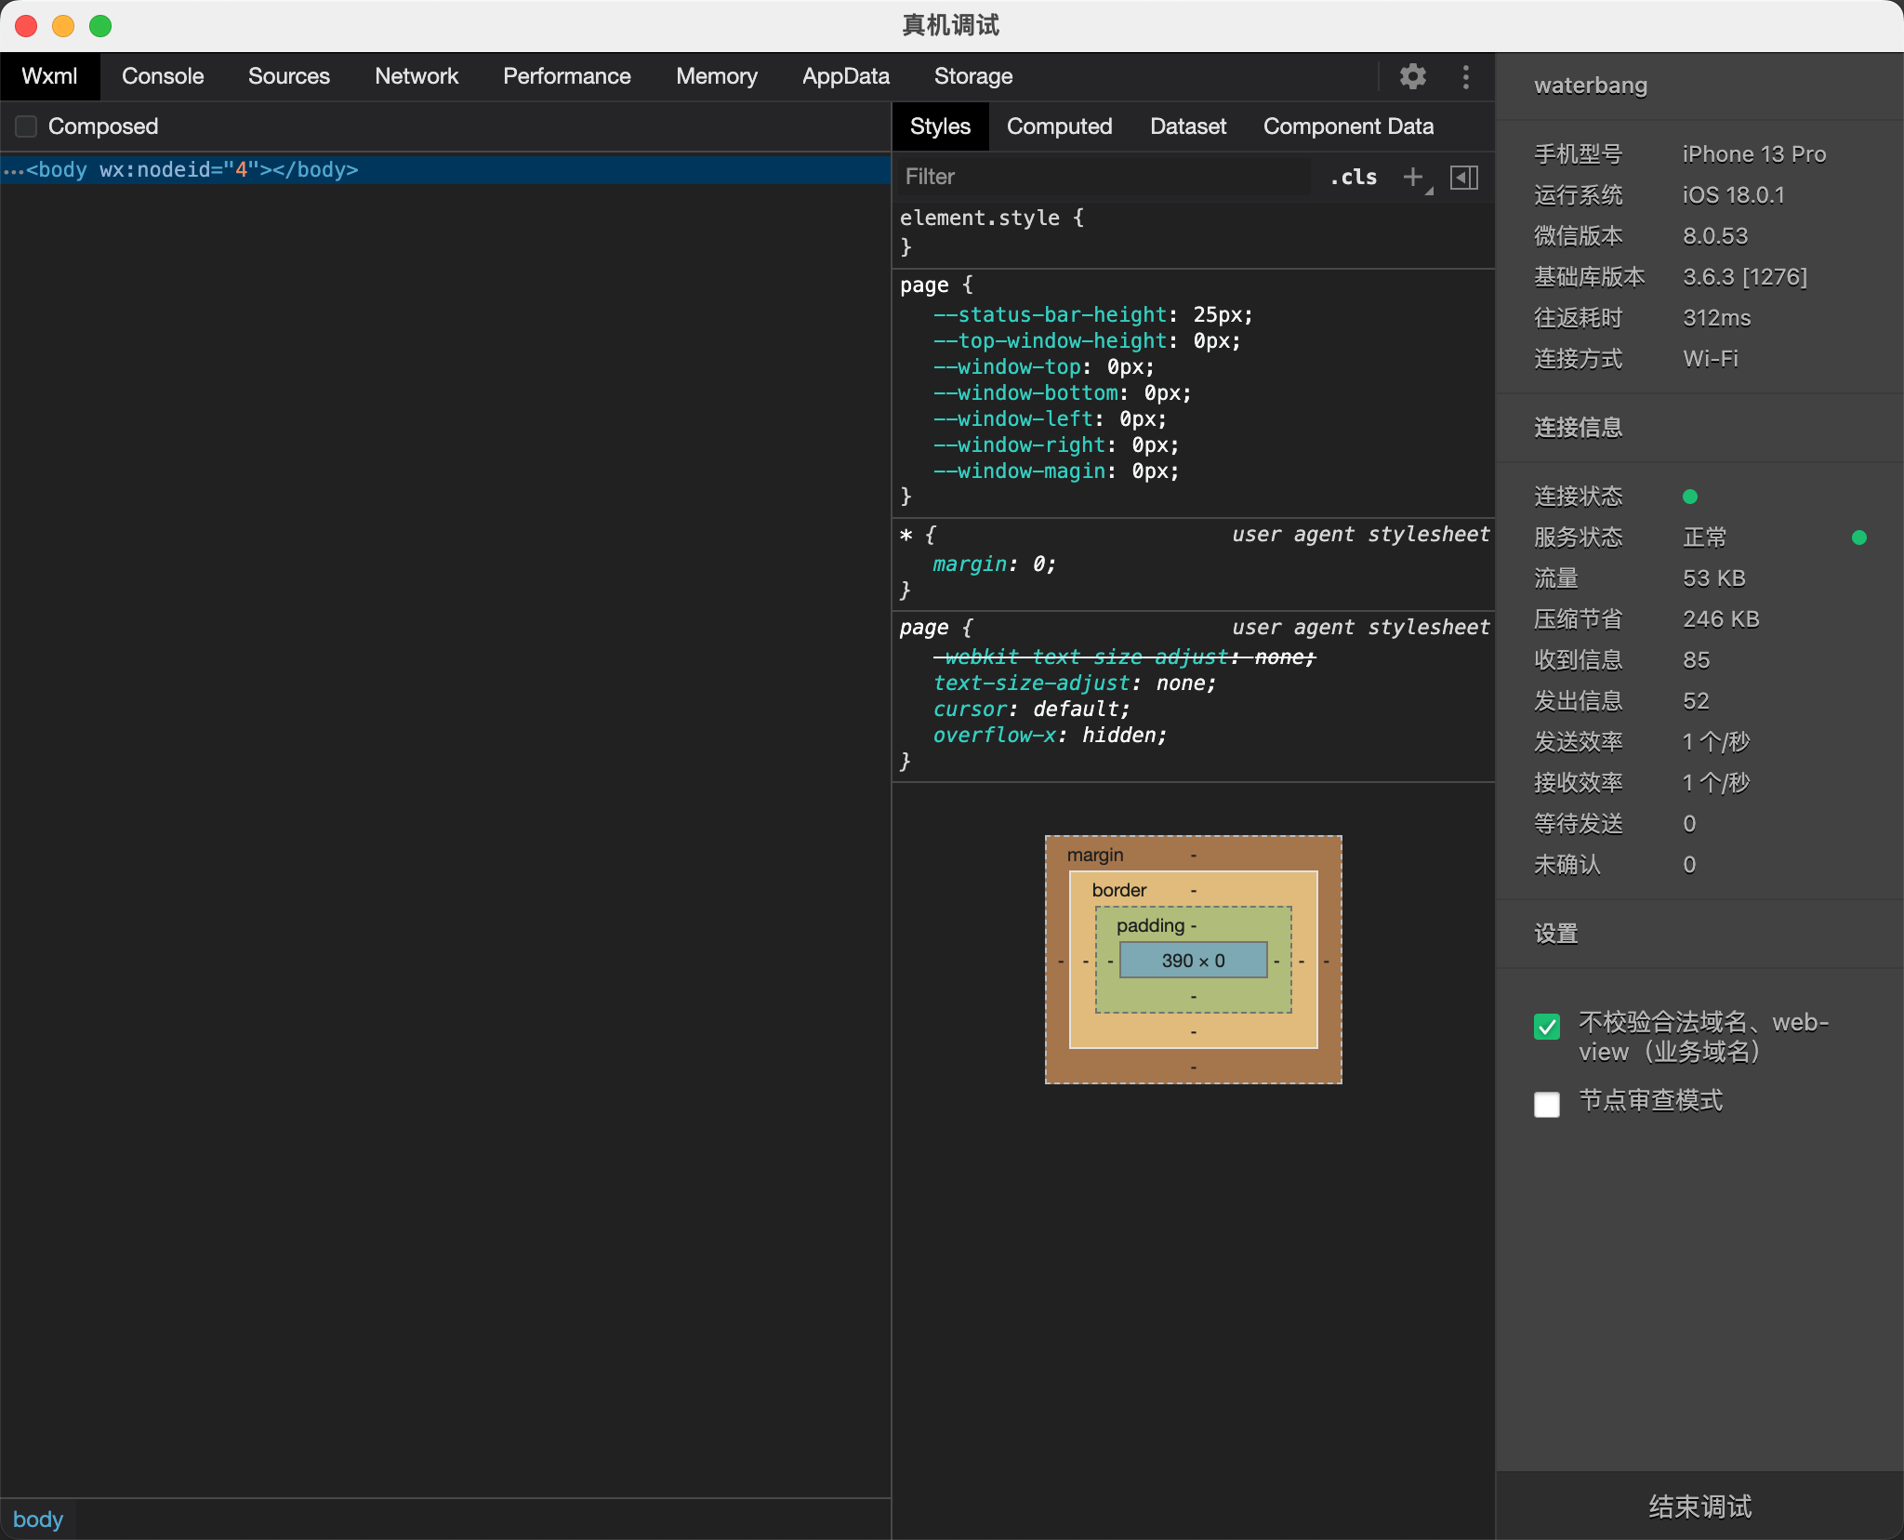Screen dimensions: 1904x1540
Task: Open the Computed styles tab
Action: [x=1059, y=126]
